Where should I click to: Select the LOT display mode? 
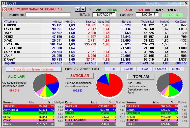[113, 69]
